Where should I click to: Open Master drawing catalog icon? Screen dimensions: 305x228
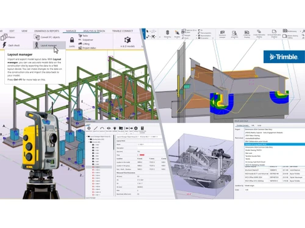[x=285, y=36]
